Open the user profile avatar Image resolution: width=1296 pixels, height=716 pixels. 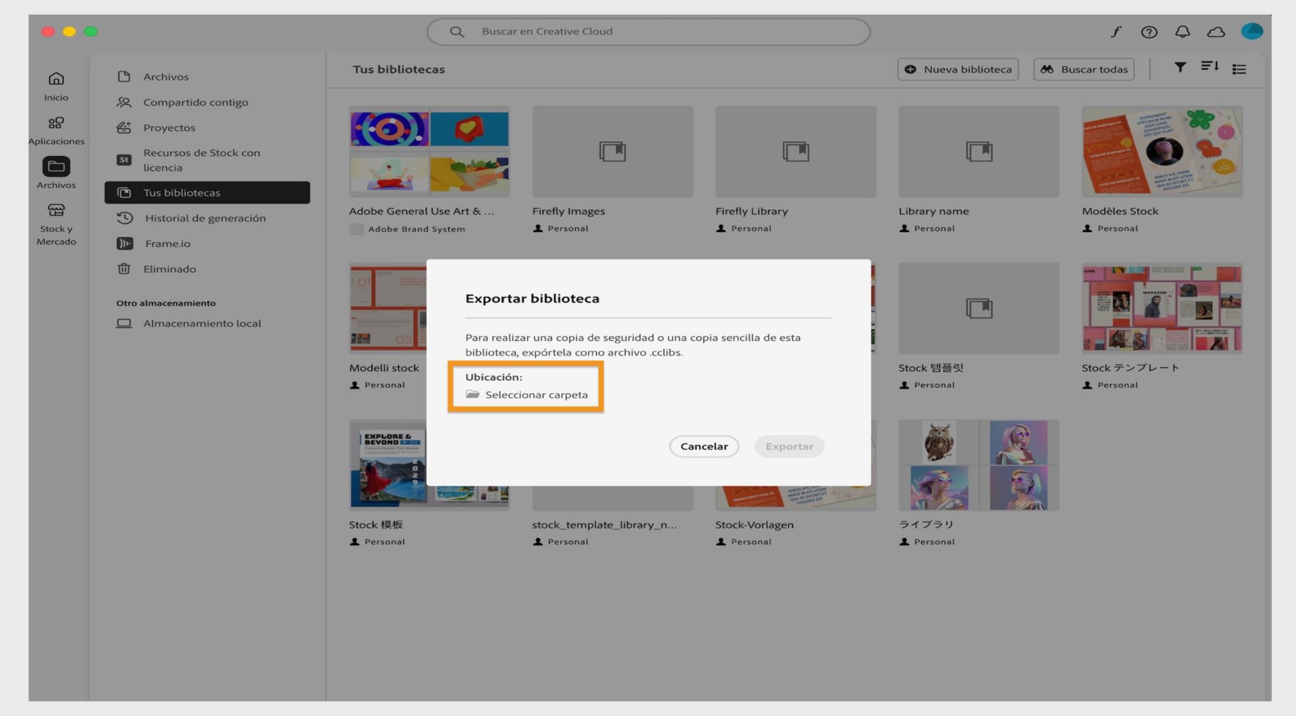[x=1251, y=31]
